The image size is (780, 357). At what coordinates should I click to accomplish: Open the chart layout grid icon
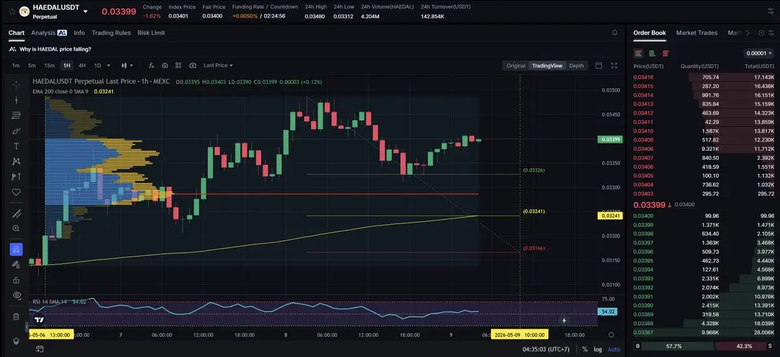[x=179, y=66]
